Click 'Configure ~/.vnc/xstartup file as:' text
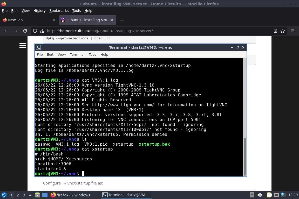299x199 pixels. point(73,183)
